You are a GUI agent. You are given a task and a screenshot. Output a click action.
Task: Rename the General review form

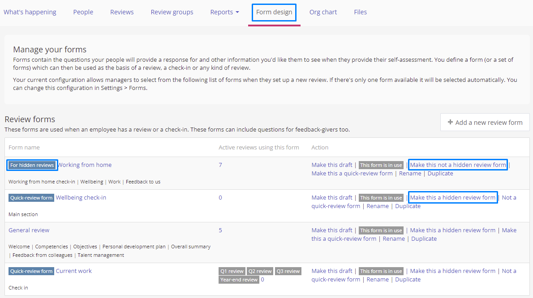394,238
